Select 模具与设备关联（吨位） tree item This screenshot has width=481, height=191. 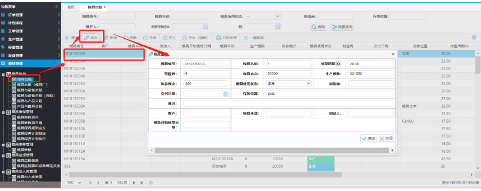click(36, 95)
